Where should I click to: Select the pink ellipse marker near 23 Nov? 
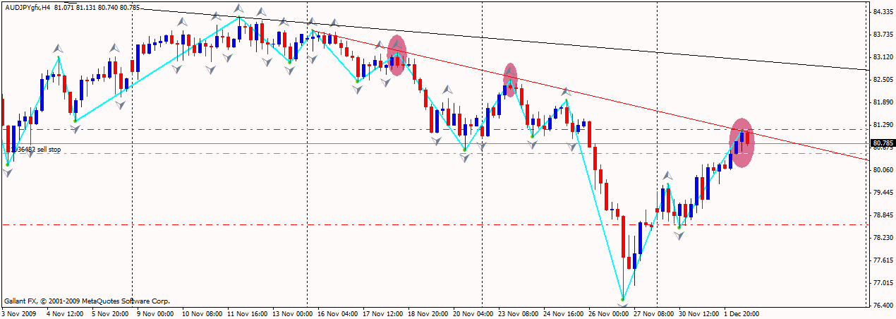click(510, 76)
